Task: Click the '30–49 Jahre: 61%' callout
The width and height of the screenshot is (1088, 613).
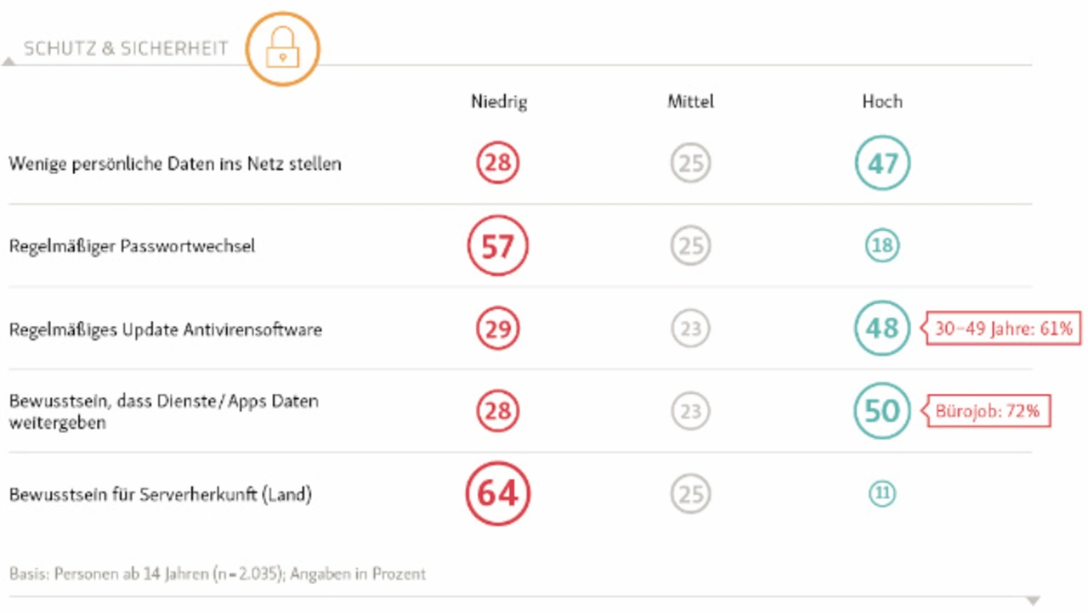Action: tap(1003, 329)
